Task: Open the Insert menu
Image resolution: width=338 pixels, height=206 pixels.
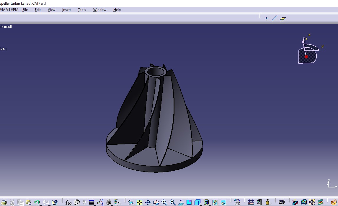Action: [66, 10]
